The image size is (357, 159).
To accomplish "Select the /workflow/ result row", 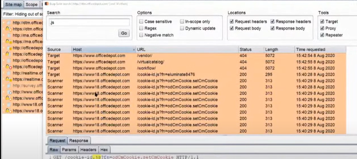I will 196,68.
